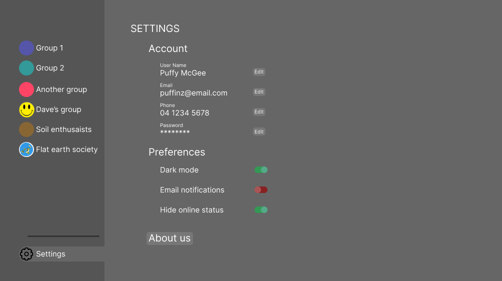Enable Email notifications toggle
Image resolution: width=502 pixels, height=281 pixels.
pos(261,190)
